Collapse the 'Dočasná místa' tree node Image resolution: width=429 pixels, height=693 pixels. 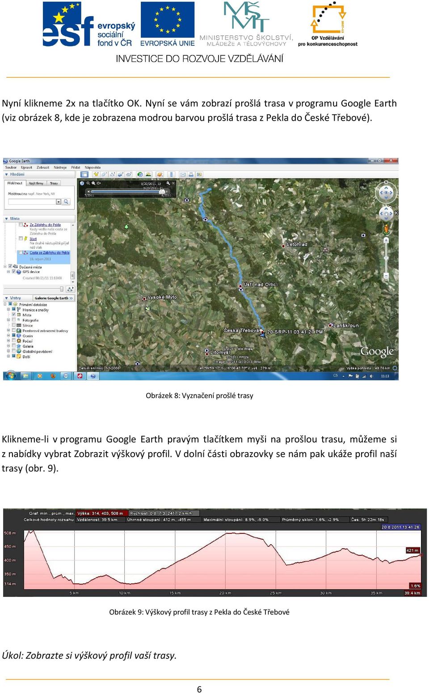(5, 266)
